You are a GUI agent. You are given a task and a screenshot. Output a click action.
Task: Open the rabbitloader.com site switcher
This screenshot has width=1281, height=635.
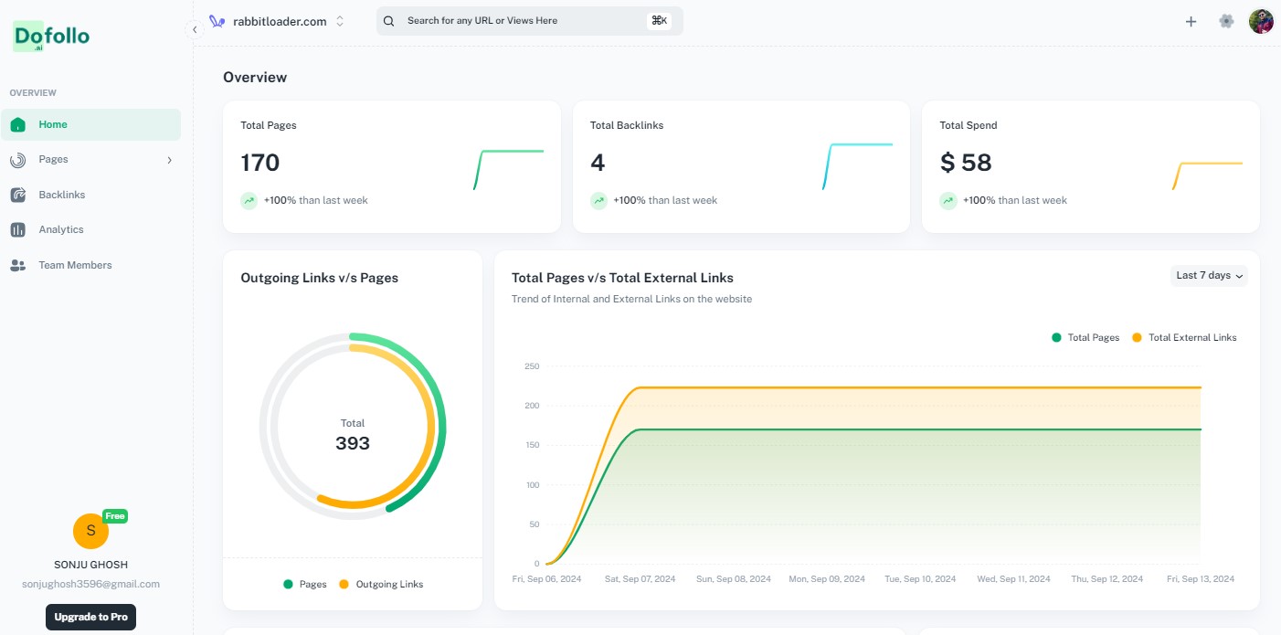(x=281, y=20)
